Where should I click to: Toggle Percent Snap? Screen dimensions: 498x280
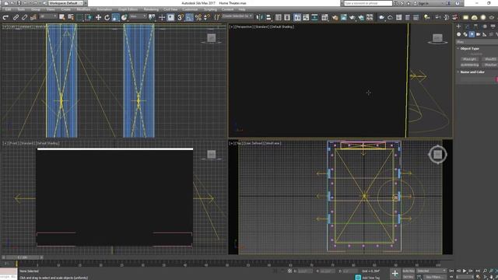tap(198, 17)
